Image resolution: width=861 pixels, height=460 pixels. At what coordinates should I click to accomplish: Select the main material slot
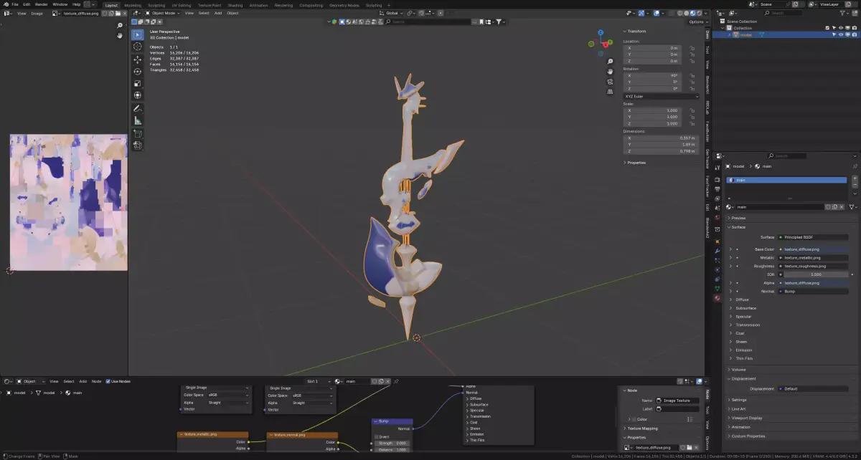coord(788,181)
